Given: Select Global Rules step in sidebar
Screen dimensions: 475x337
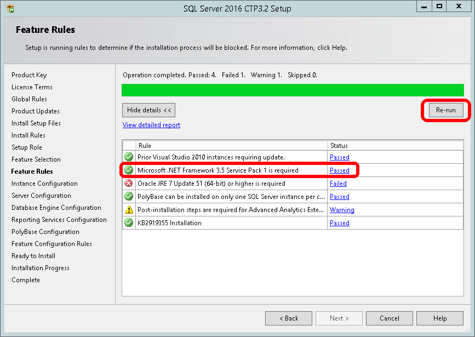Looking at the screenshot, I should point(29,99).
